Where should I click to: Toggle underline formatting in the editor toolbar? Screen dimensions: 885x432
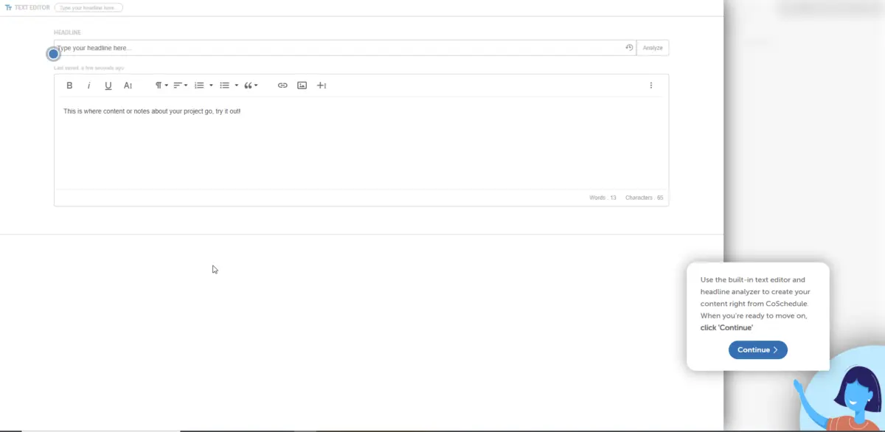tap(108, 86)
